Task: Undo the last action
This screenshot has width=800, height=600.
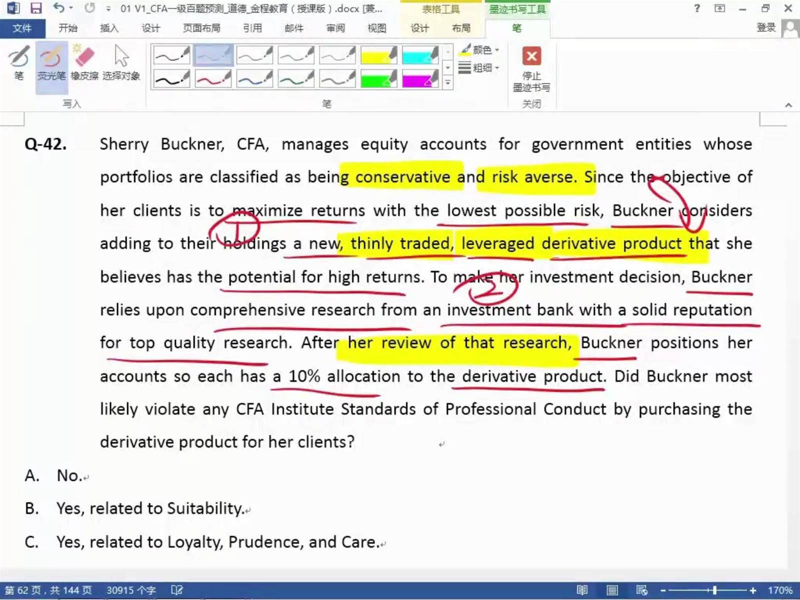Action: point(58,8)
